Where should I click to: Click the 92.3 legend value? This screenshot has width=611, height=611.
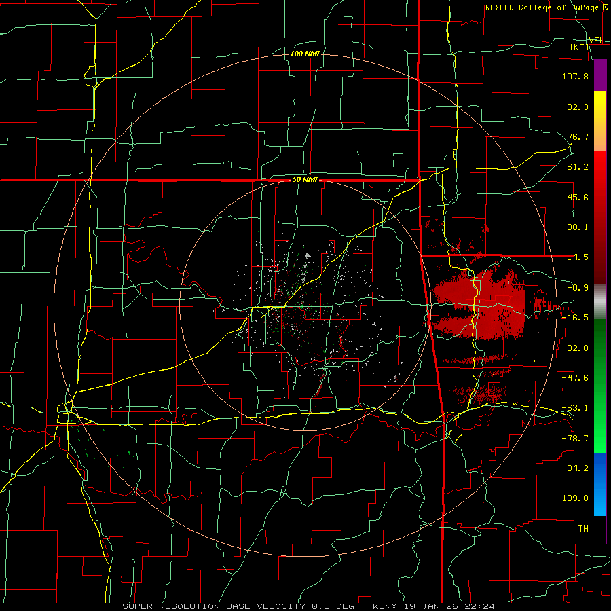578,107
